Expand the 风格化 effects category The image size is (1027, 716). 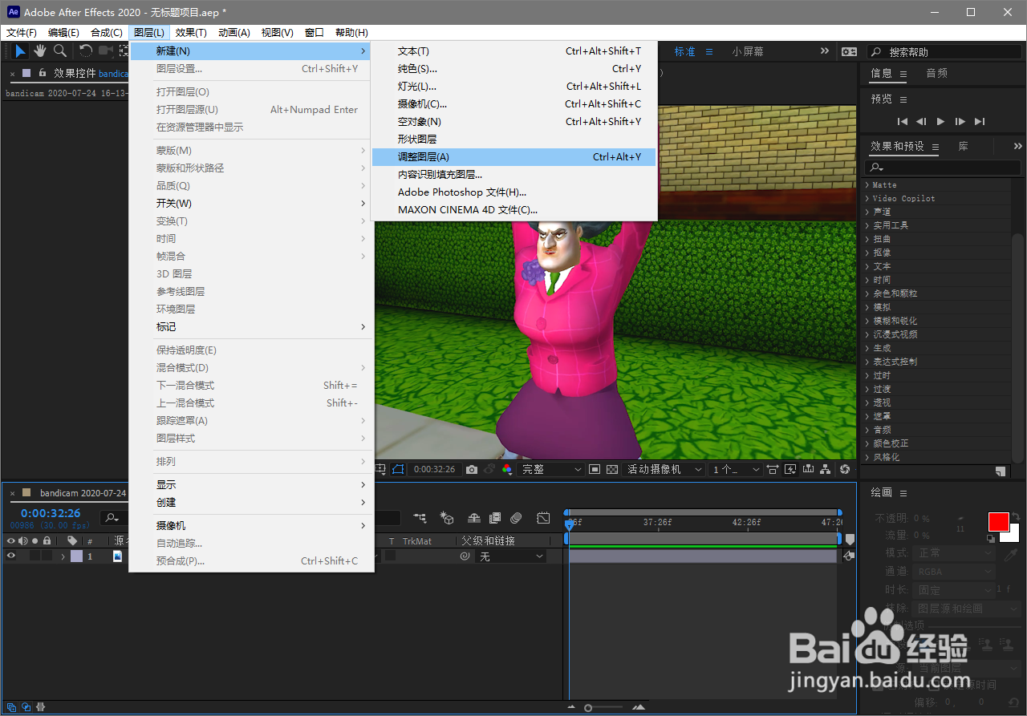pos(867,457)
